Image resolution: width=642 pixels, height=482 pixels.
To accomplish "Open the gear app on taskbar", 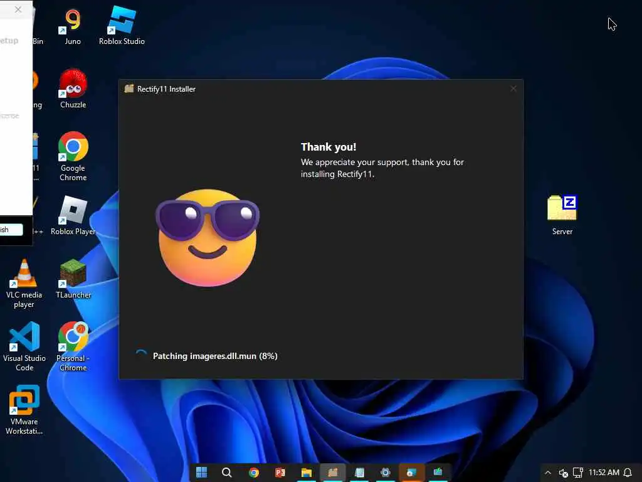I will 386,473.
